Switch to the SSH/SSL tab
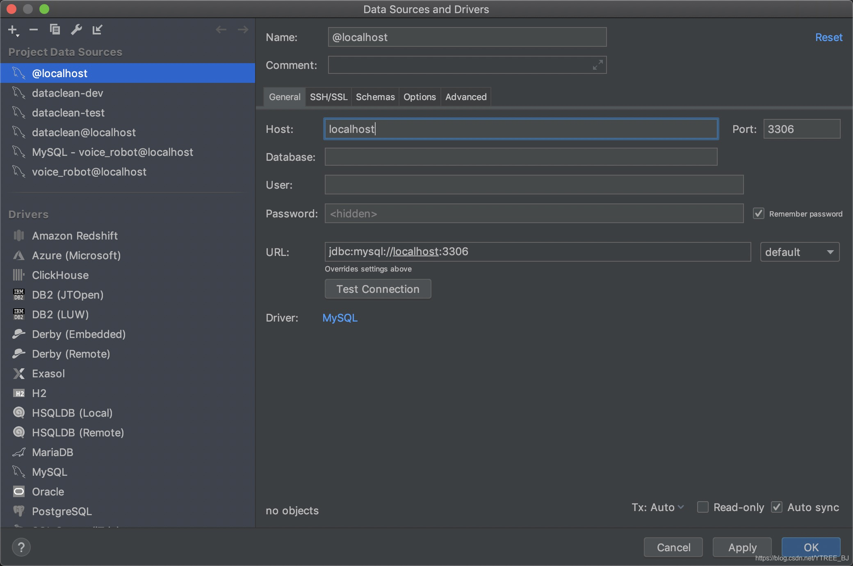853x566 pixels. point(328,97)
